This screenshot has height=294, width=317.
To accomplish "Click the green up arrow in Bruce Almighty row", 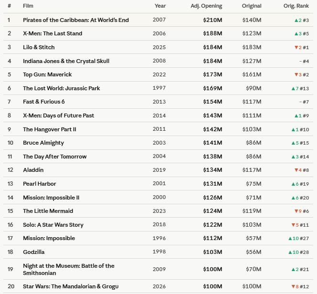I will point(294,143).
